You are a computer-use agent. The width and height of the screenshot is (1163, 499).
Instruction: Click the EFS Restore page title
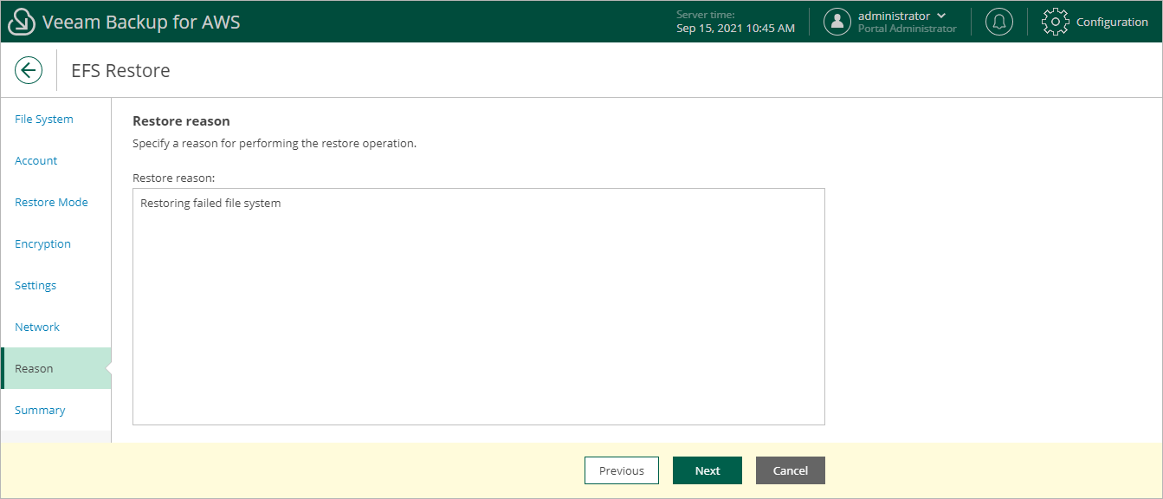120,70
